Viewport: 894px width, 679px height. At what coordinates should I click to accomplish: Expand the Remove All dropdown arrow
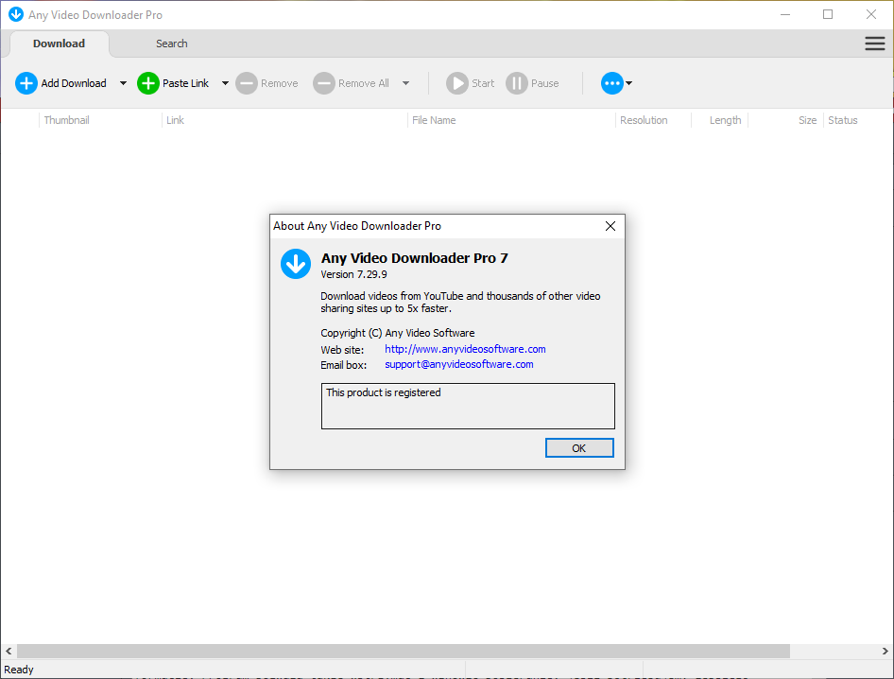point(406,83)
